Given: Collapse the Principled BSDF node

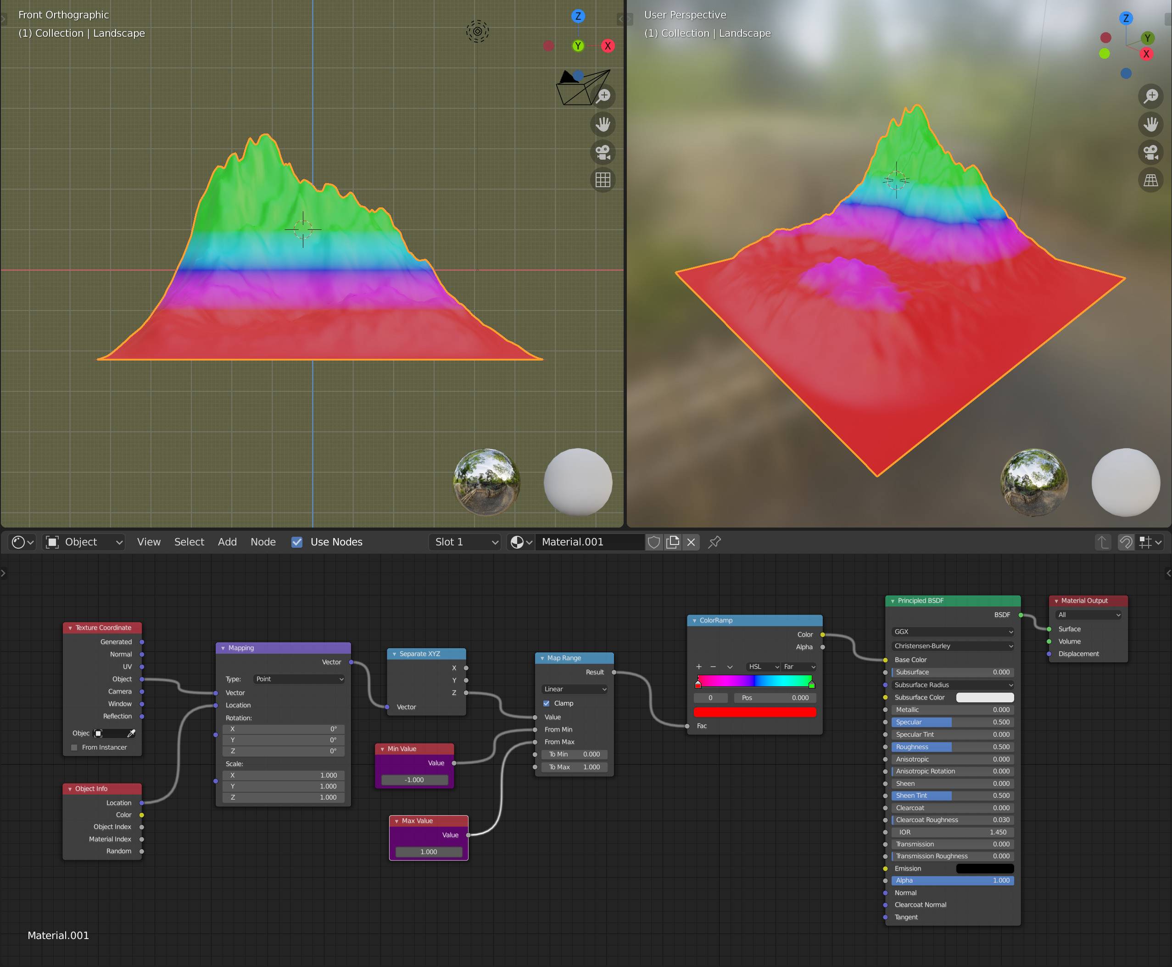Looking at the screenshot, I should point(893,601).
